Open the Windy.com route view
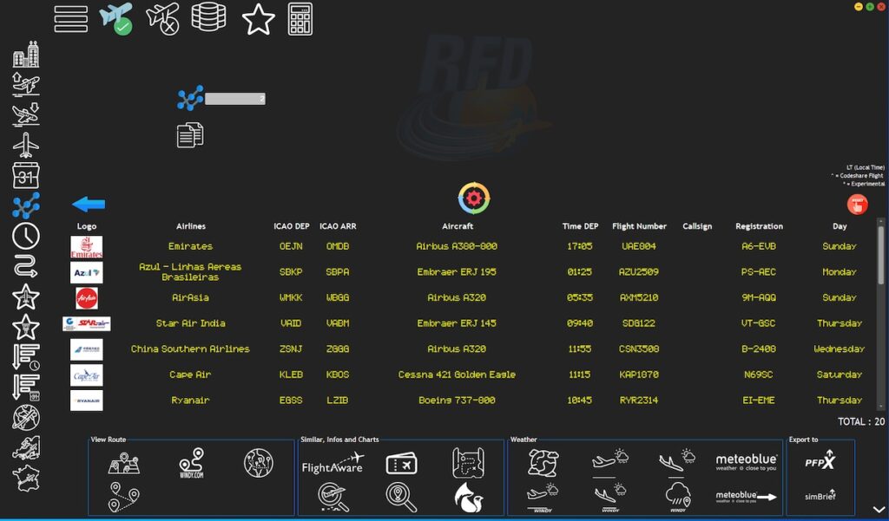Viewport: 889px width, 521px height. (x=192, y=463)
